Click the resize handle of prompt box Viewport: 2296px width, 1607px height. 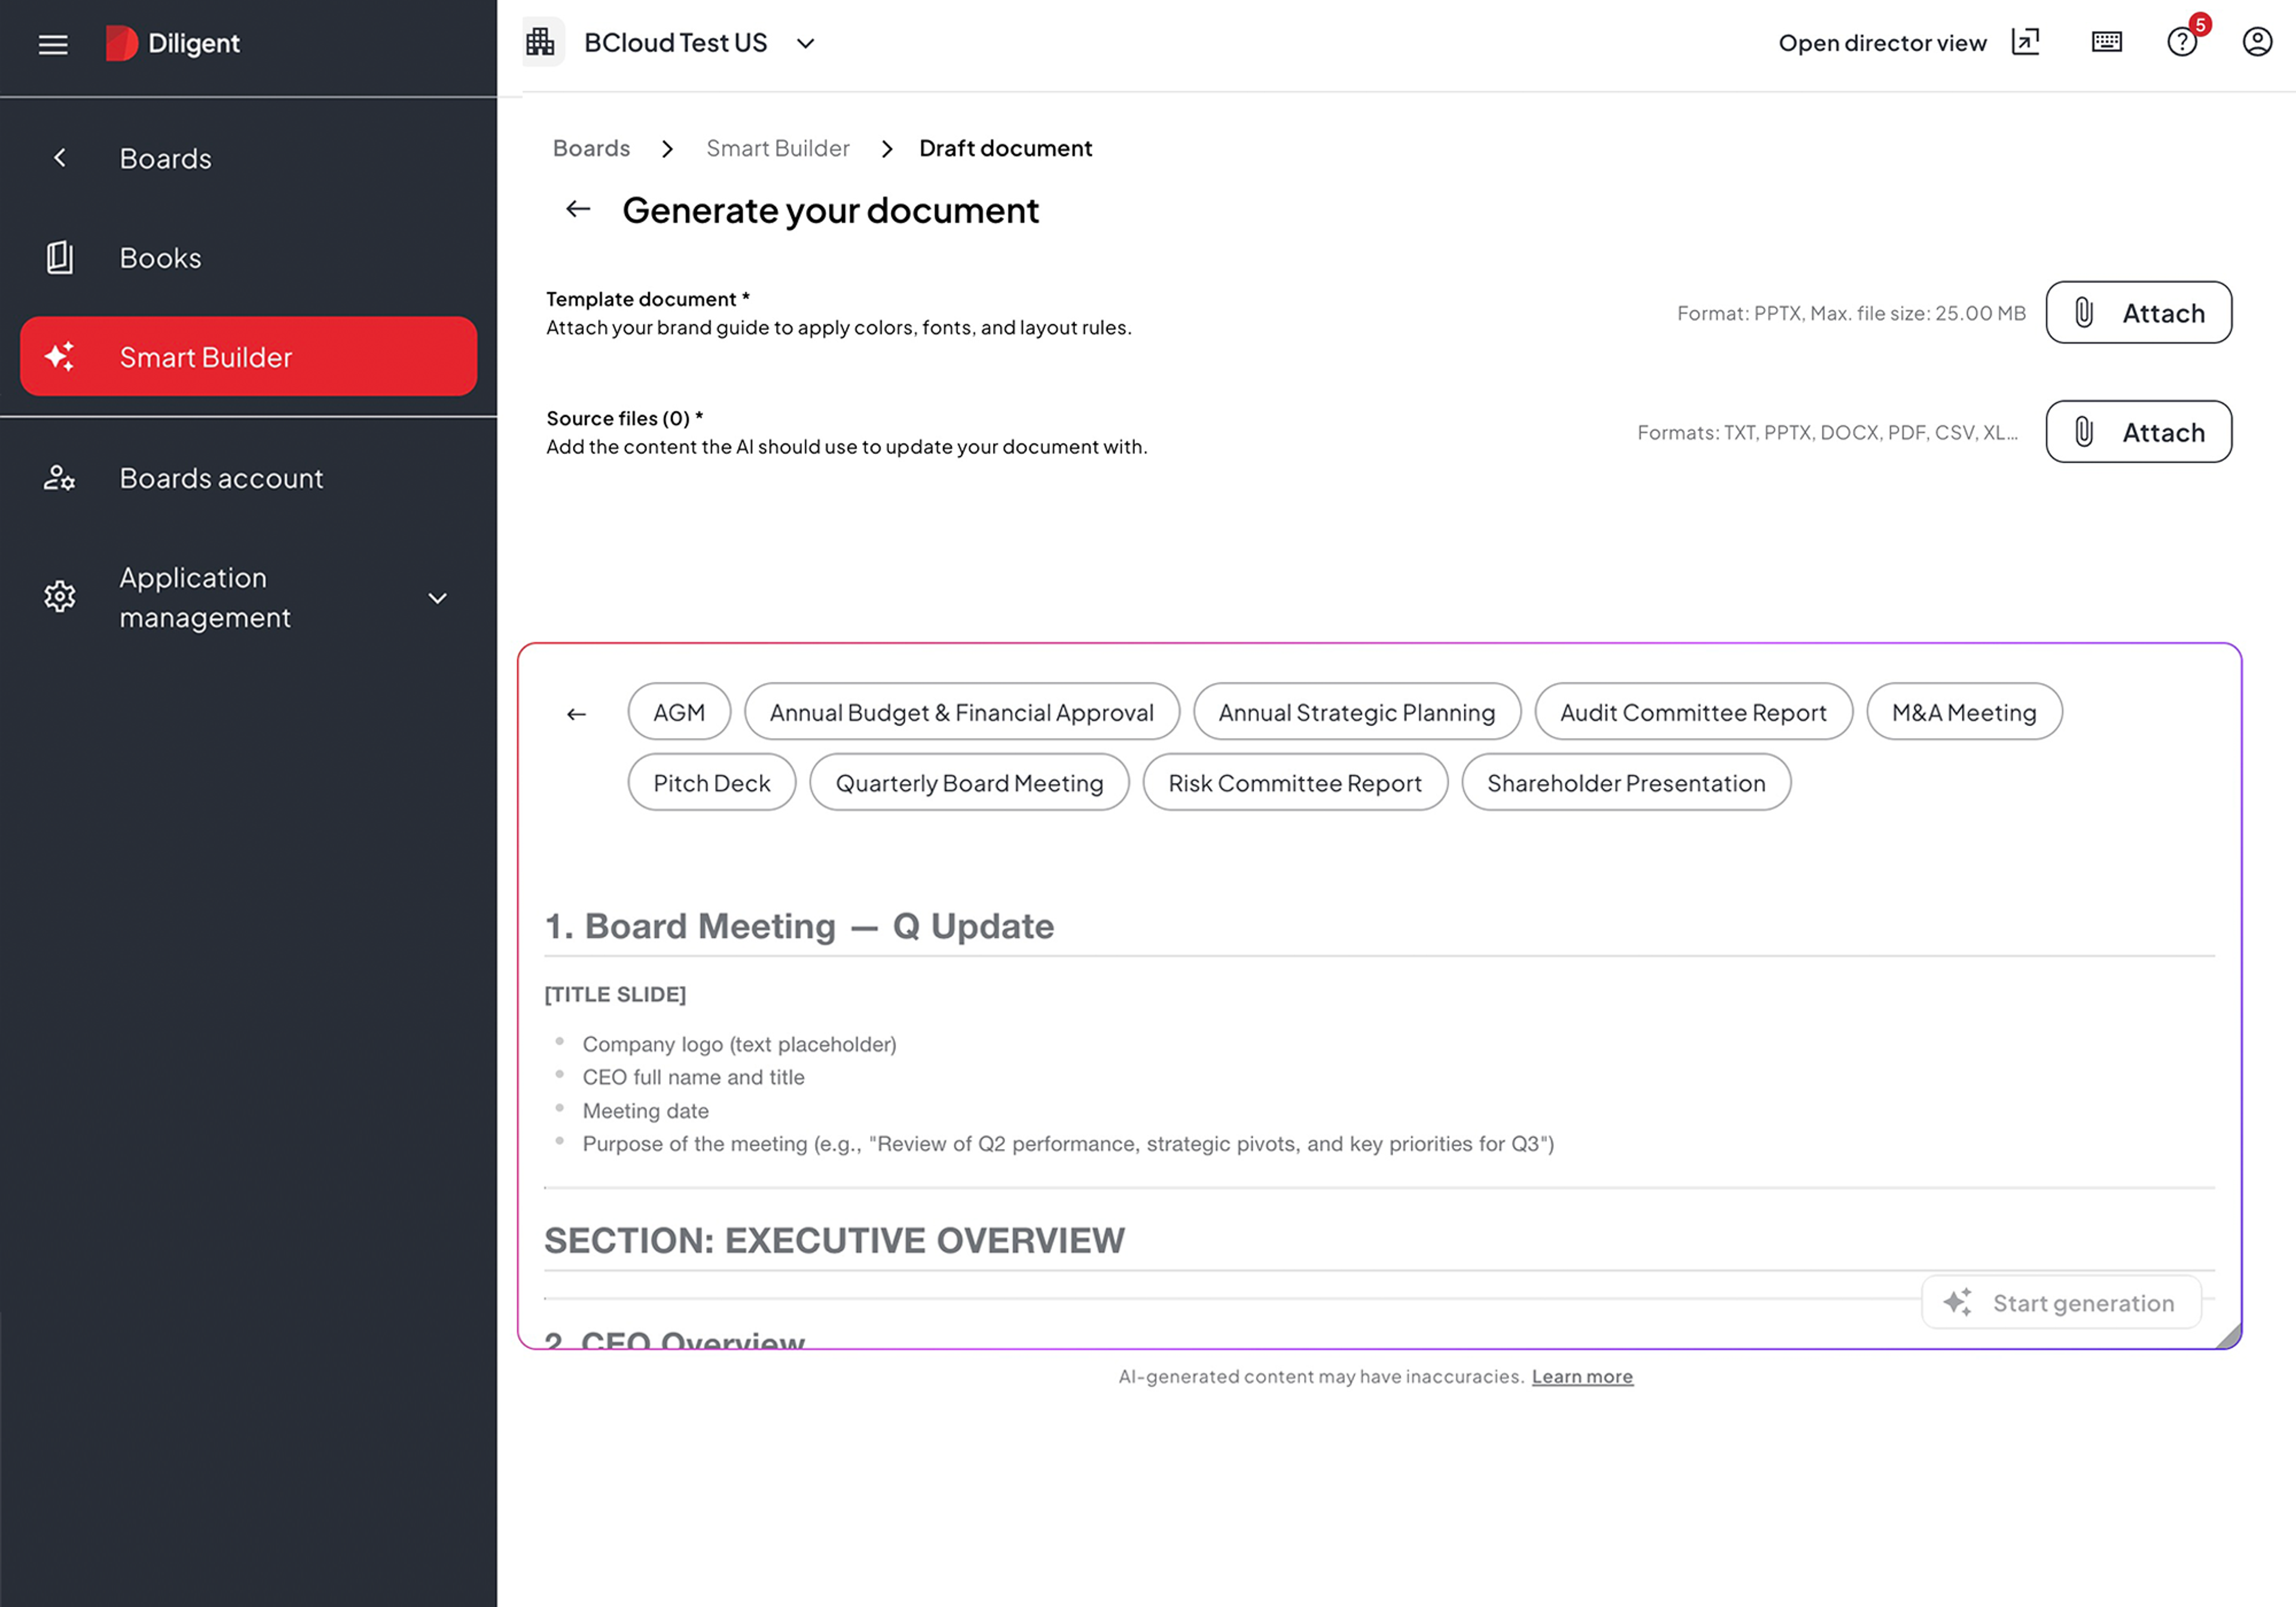[x=2228, y=1336]
